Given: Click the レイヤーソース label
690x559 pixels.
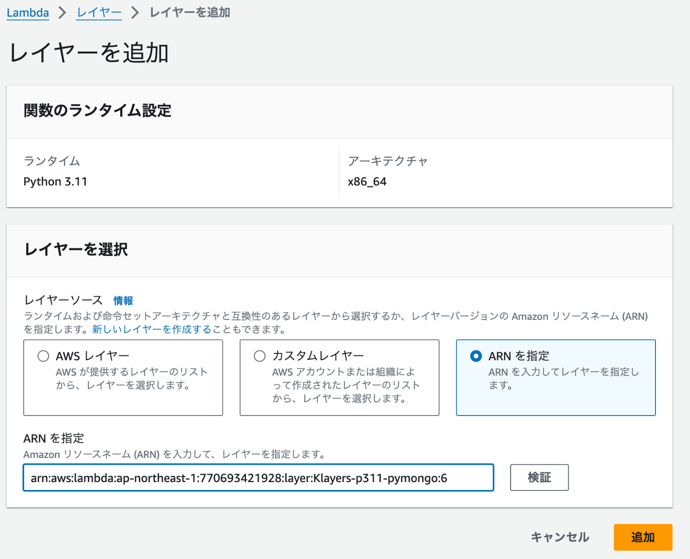Looking at the screenshot, I should (x=63, y=300).
